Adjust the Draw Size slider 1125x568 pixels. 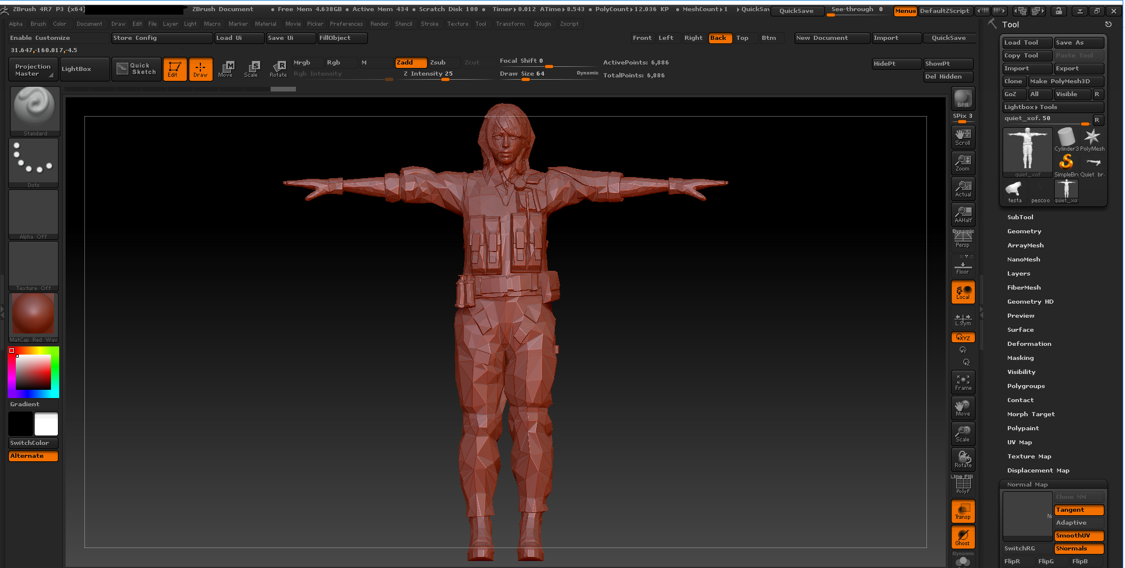pyautogui.click(x=548, y=74)
